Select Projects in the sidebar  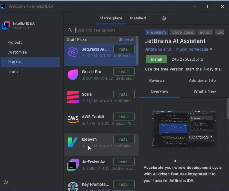click(x=30, y=43)
